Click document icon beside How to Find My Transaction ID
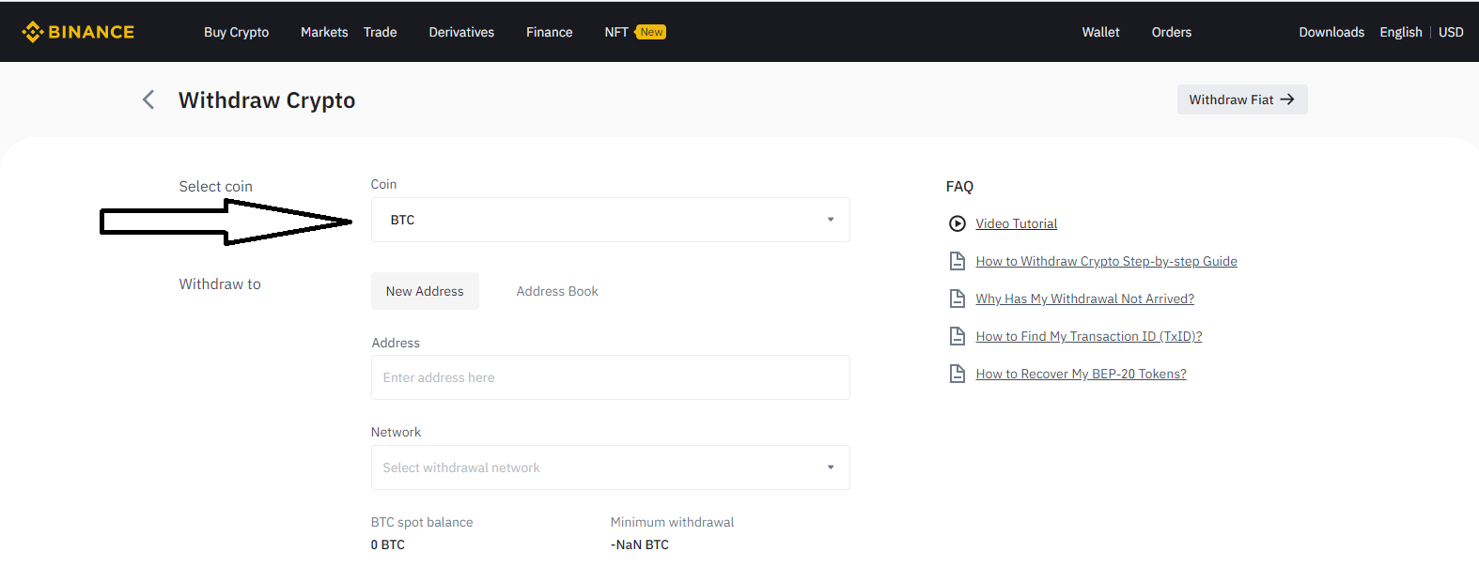 (957, 336)
